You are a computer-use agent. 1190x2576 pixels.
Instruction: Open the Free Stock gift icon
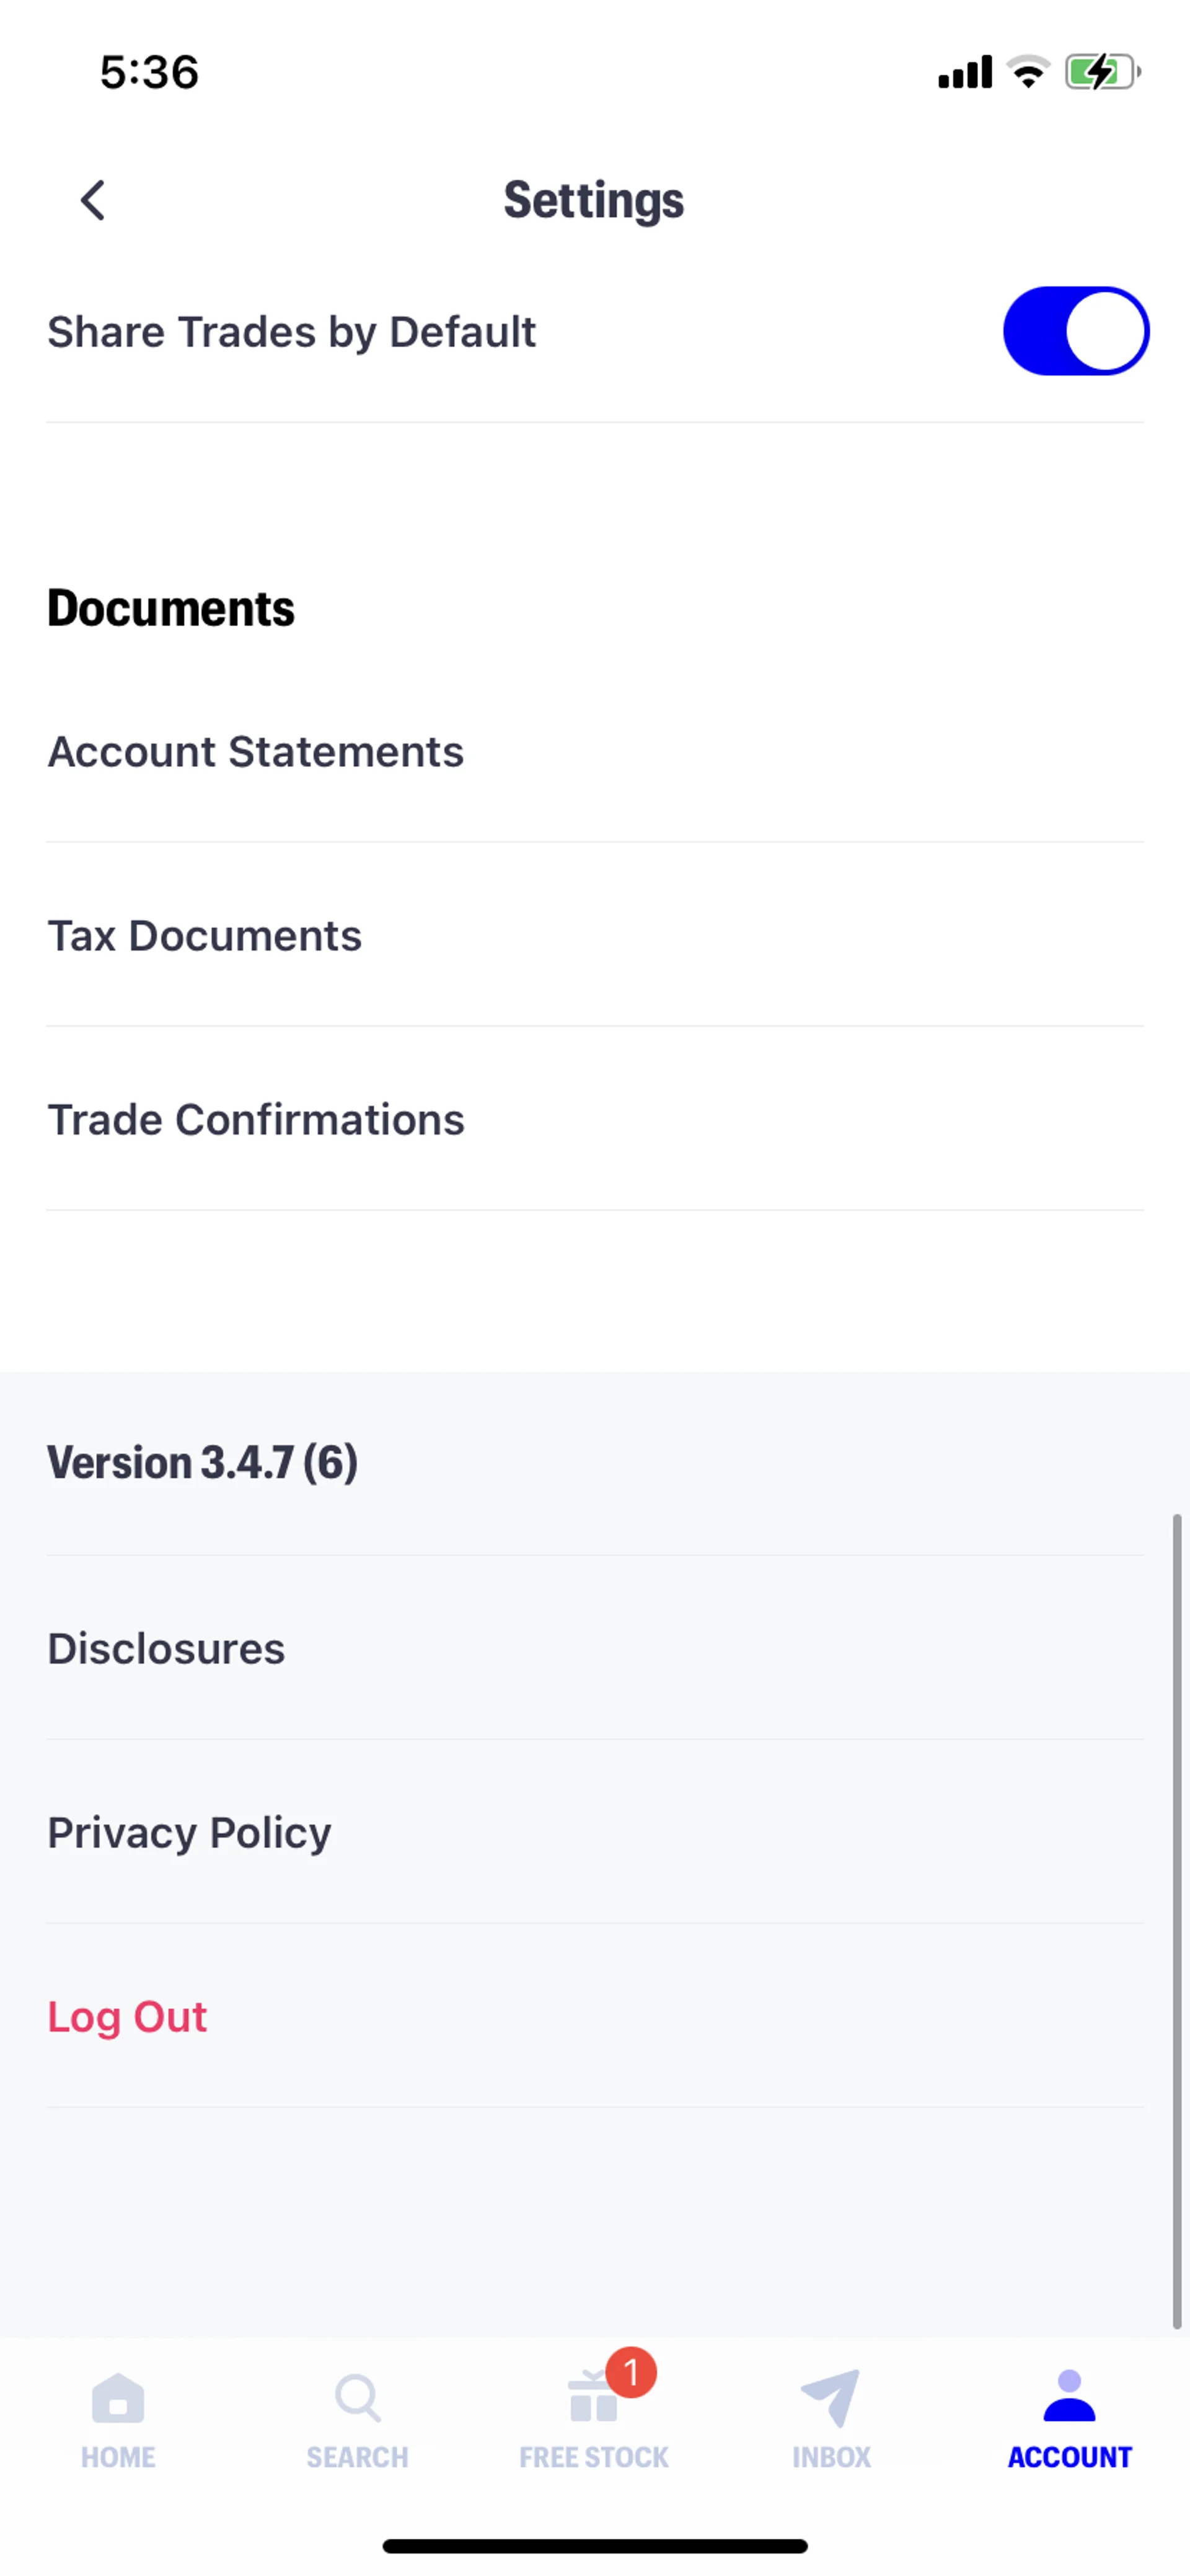[593, 2402]
